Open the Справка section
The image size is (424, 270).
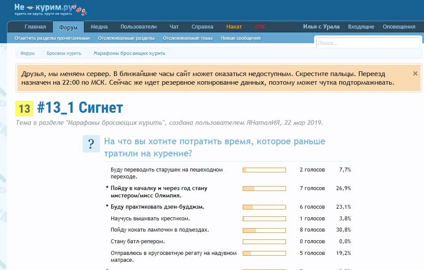click(x=202, y=26)
